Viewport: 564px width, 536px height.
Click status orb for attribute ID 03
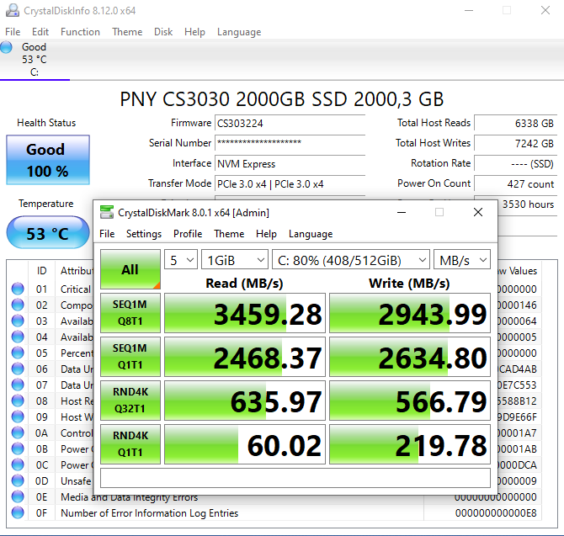18,321
